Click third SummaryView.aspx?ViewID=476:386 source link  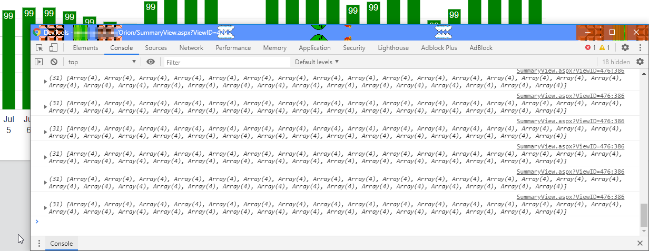click(571, 121)
